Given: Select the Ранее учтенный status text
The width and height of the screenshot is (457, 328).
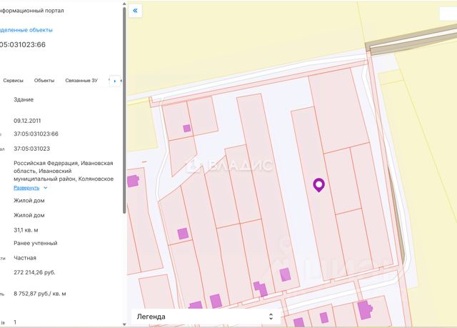Looking at the screenshot, I should pos(35,243).
